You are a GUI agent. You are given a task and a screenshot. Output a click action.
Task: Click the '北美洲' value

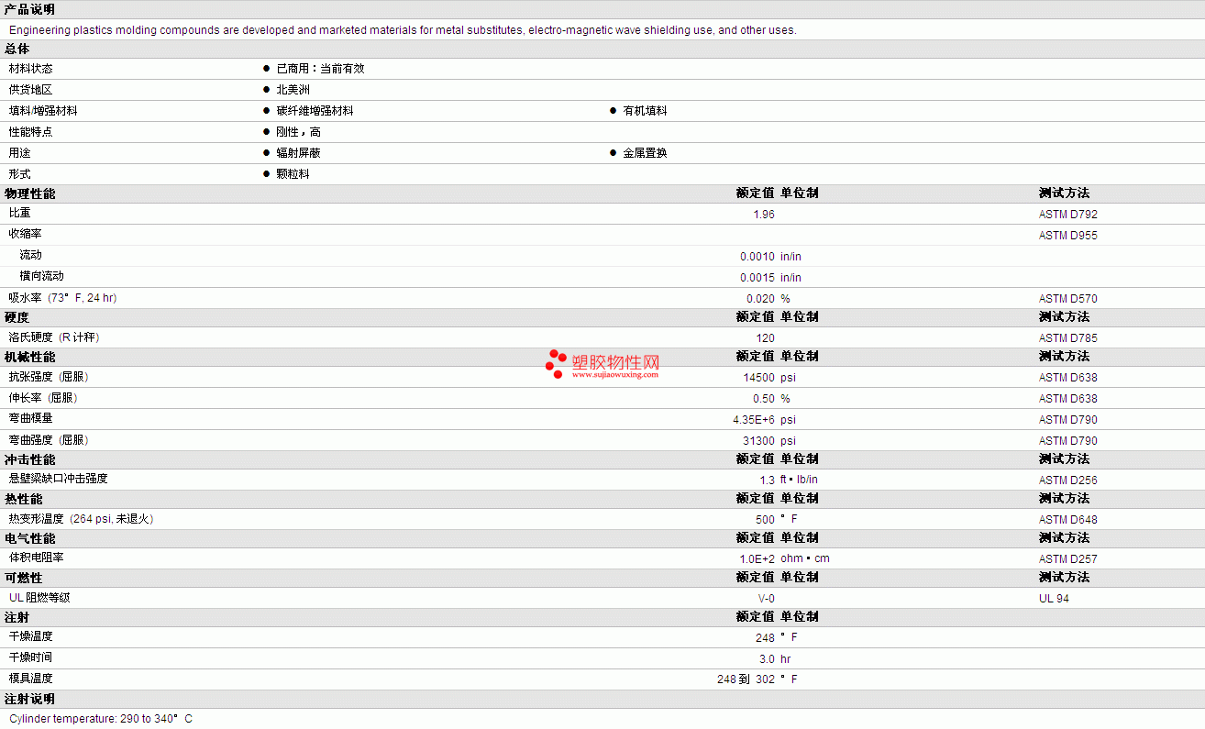[293, 90]
